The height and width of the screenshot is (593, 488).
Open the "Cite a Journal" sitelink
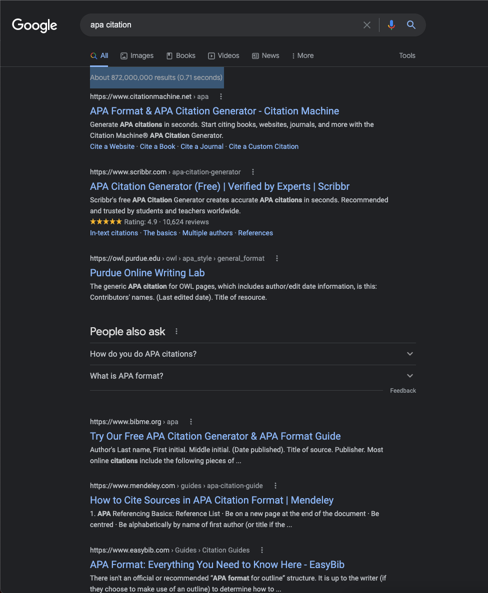(x=202, y=146)
